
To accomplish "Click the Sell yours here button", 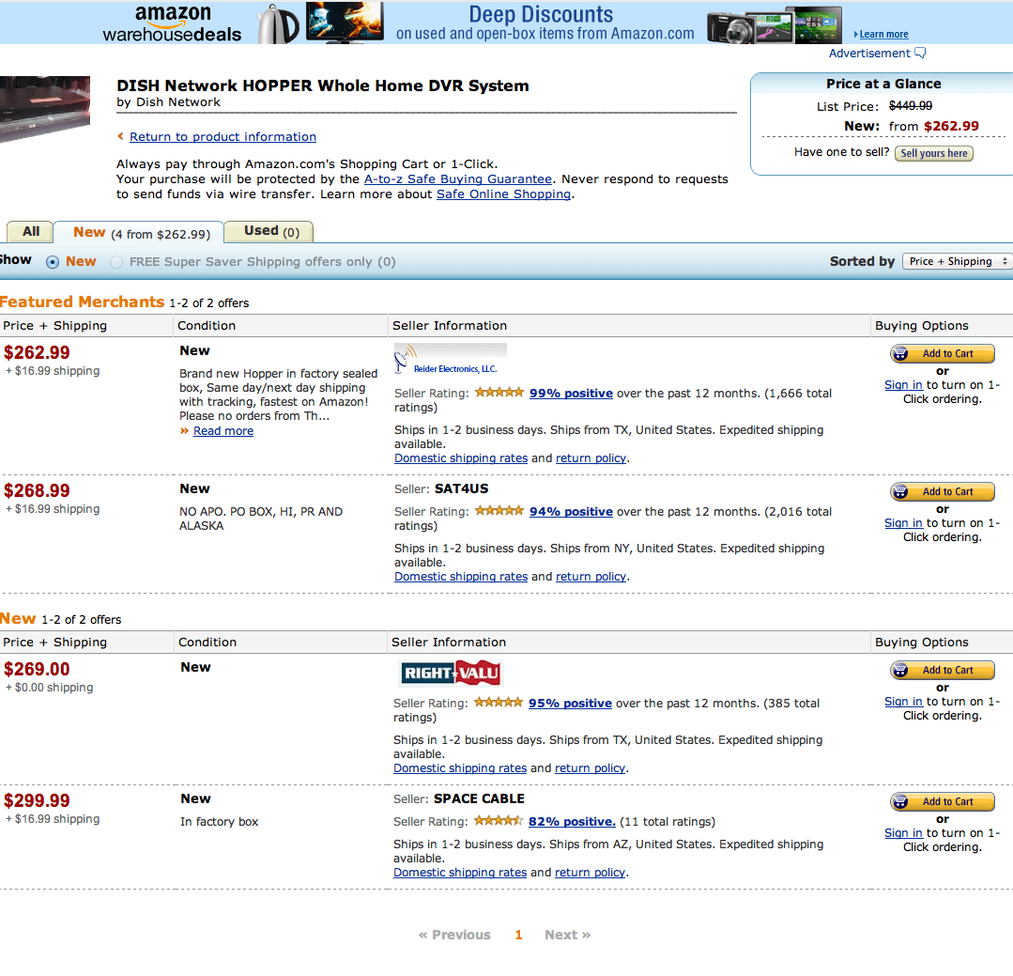I will (932, 153).
